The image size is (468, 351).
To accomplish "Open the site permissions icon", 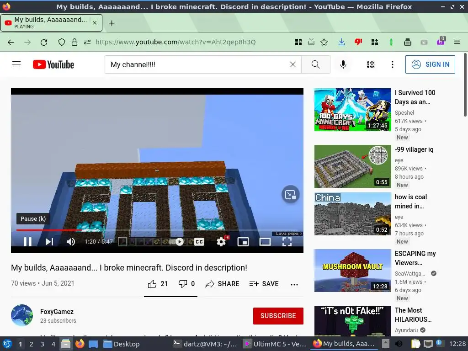I will click(87, 42).
